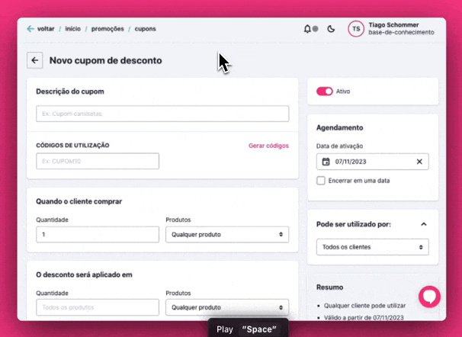Click the Resumo heading

(329, 287)
